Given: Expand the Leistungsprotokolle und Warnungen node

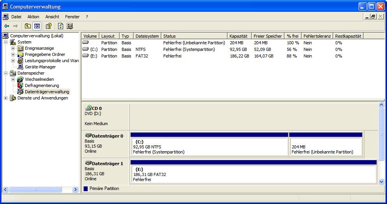Looking at the screenshot, I should click(x=13, y=61).
